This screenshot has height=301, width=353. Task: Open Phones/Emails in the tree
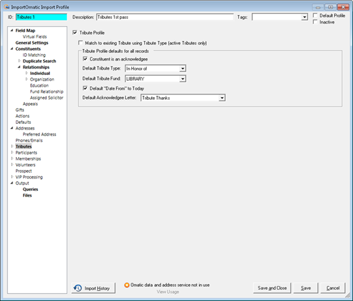29,140
